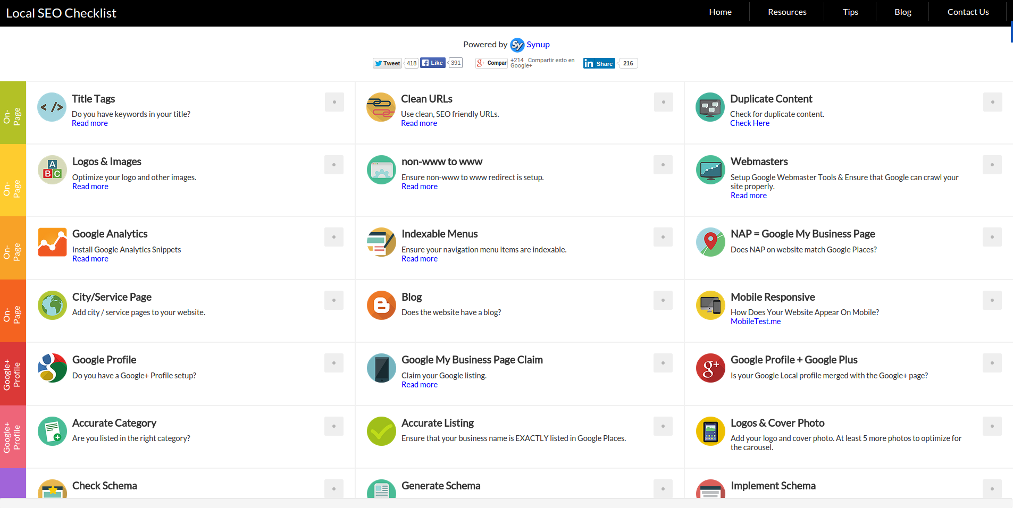This screenshot has height=508, width=1013.
Task: Click the LinkedIn Share button
Action: (599, 63)
